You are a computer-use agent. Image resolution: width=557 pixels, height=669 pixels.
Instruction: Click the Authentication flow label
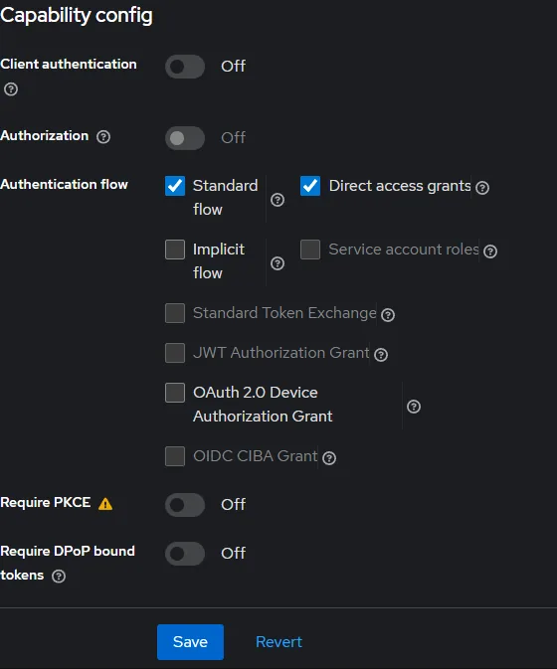64,184
